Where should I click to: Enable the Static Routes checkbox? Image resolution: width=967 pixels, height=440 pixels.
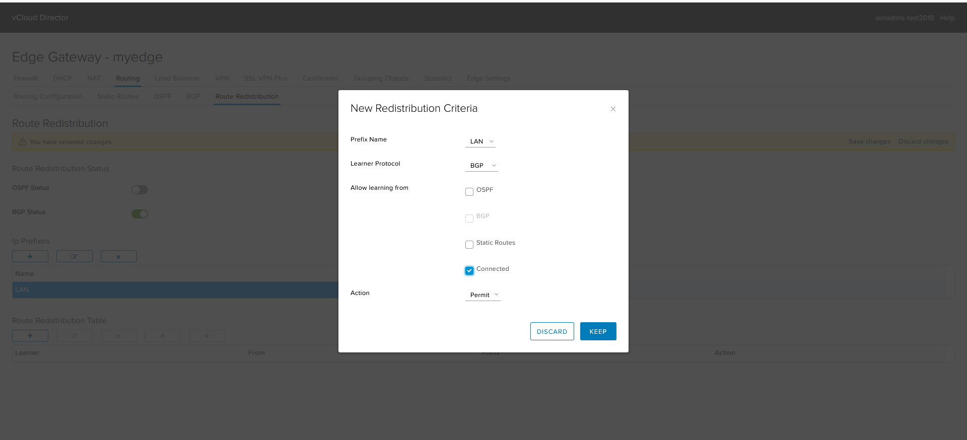[469, 245]
